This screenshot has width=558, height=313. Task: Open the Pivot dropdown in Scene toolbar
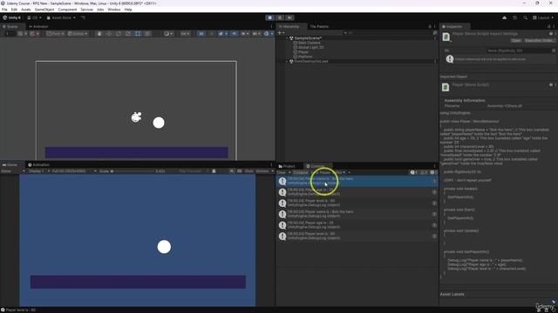point(55,34)
